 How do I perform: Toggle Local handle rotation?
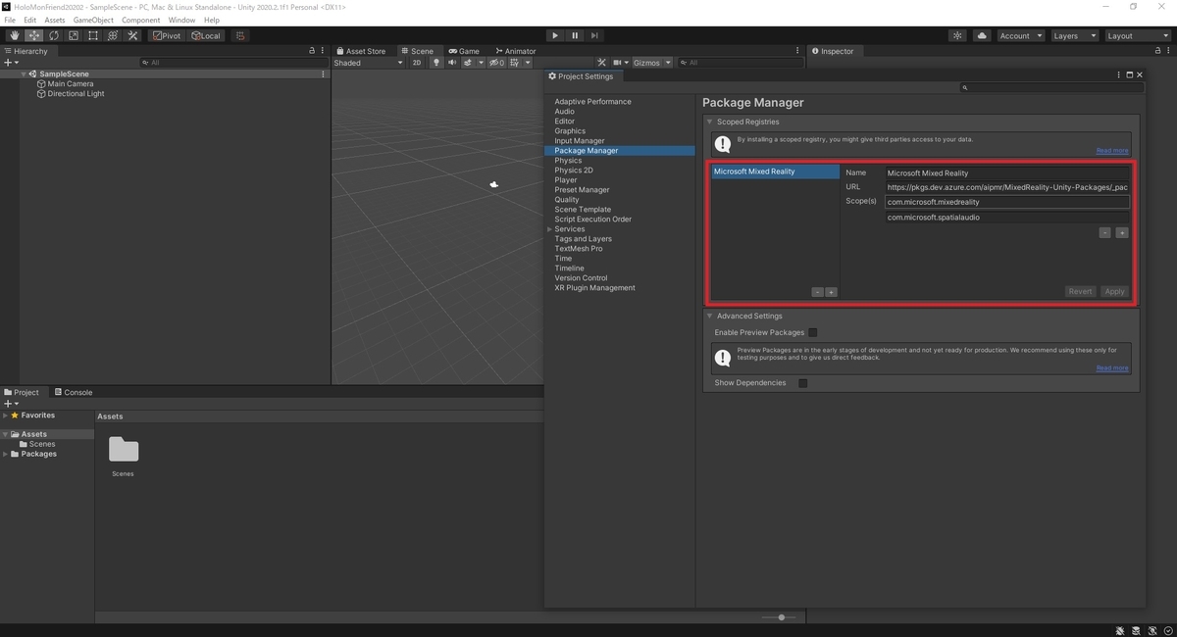(x=206, y=35)
